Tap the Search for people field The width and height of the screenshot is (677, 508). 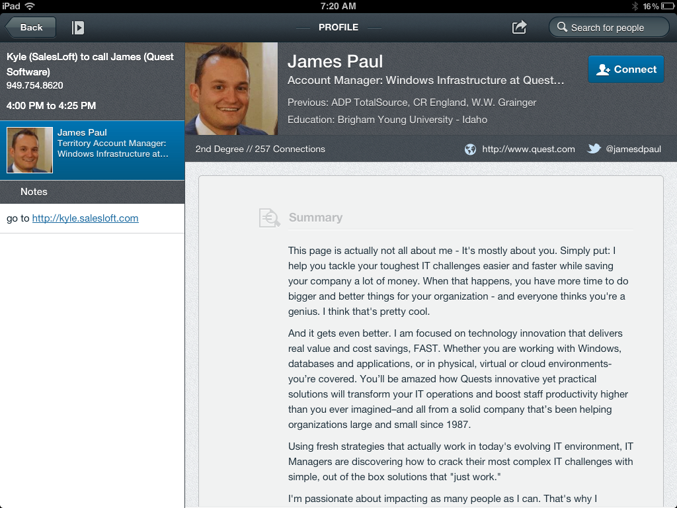tap(608, 28)
